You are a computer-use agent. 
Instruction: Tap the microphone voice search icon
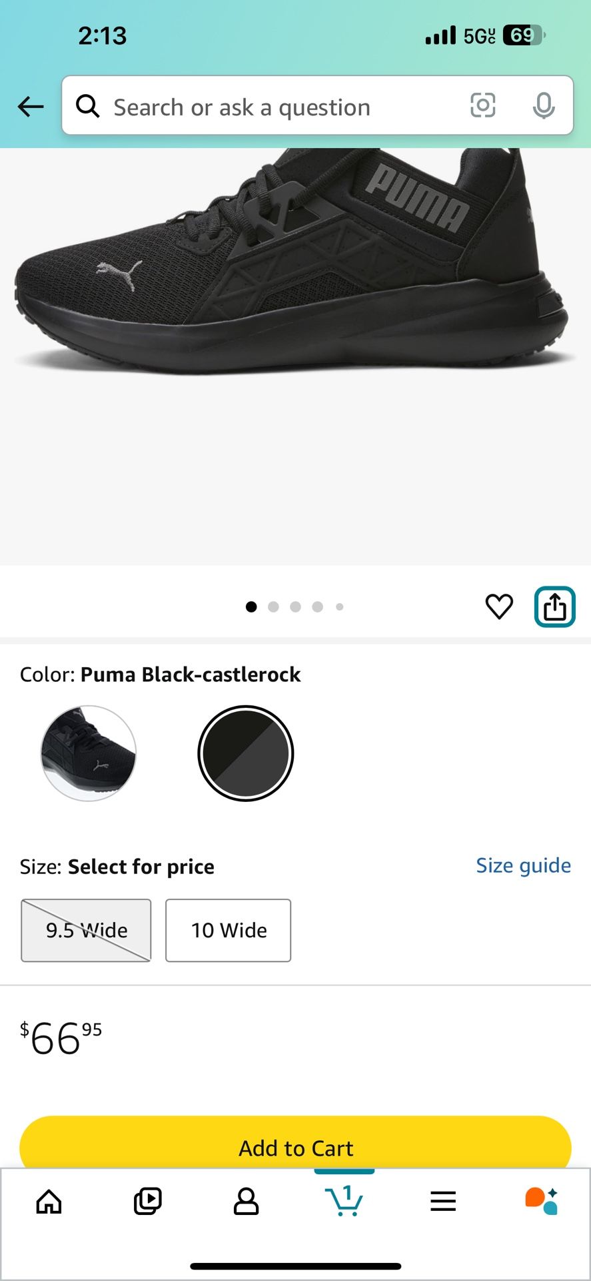[544, 105]
